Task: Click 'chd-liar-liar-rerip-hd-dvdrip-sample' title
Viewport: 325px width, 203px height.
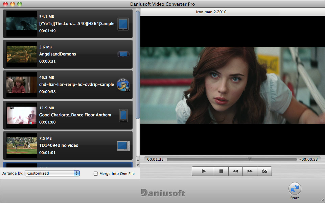Action: (x=76, y=85)
